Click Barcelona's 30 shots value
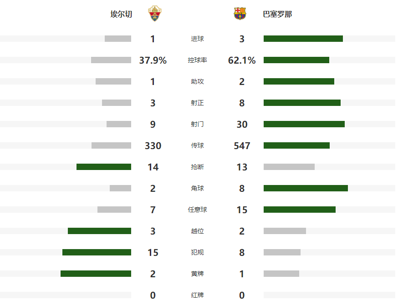The height and width of the screenshot is (300, 398). click(242, 125)
